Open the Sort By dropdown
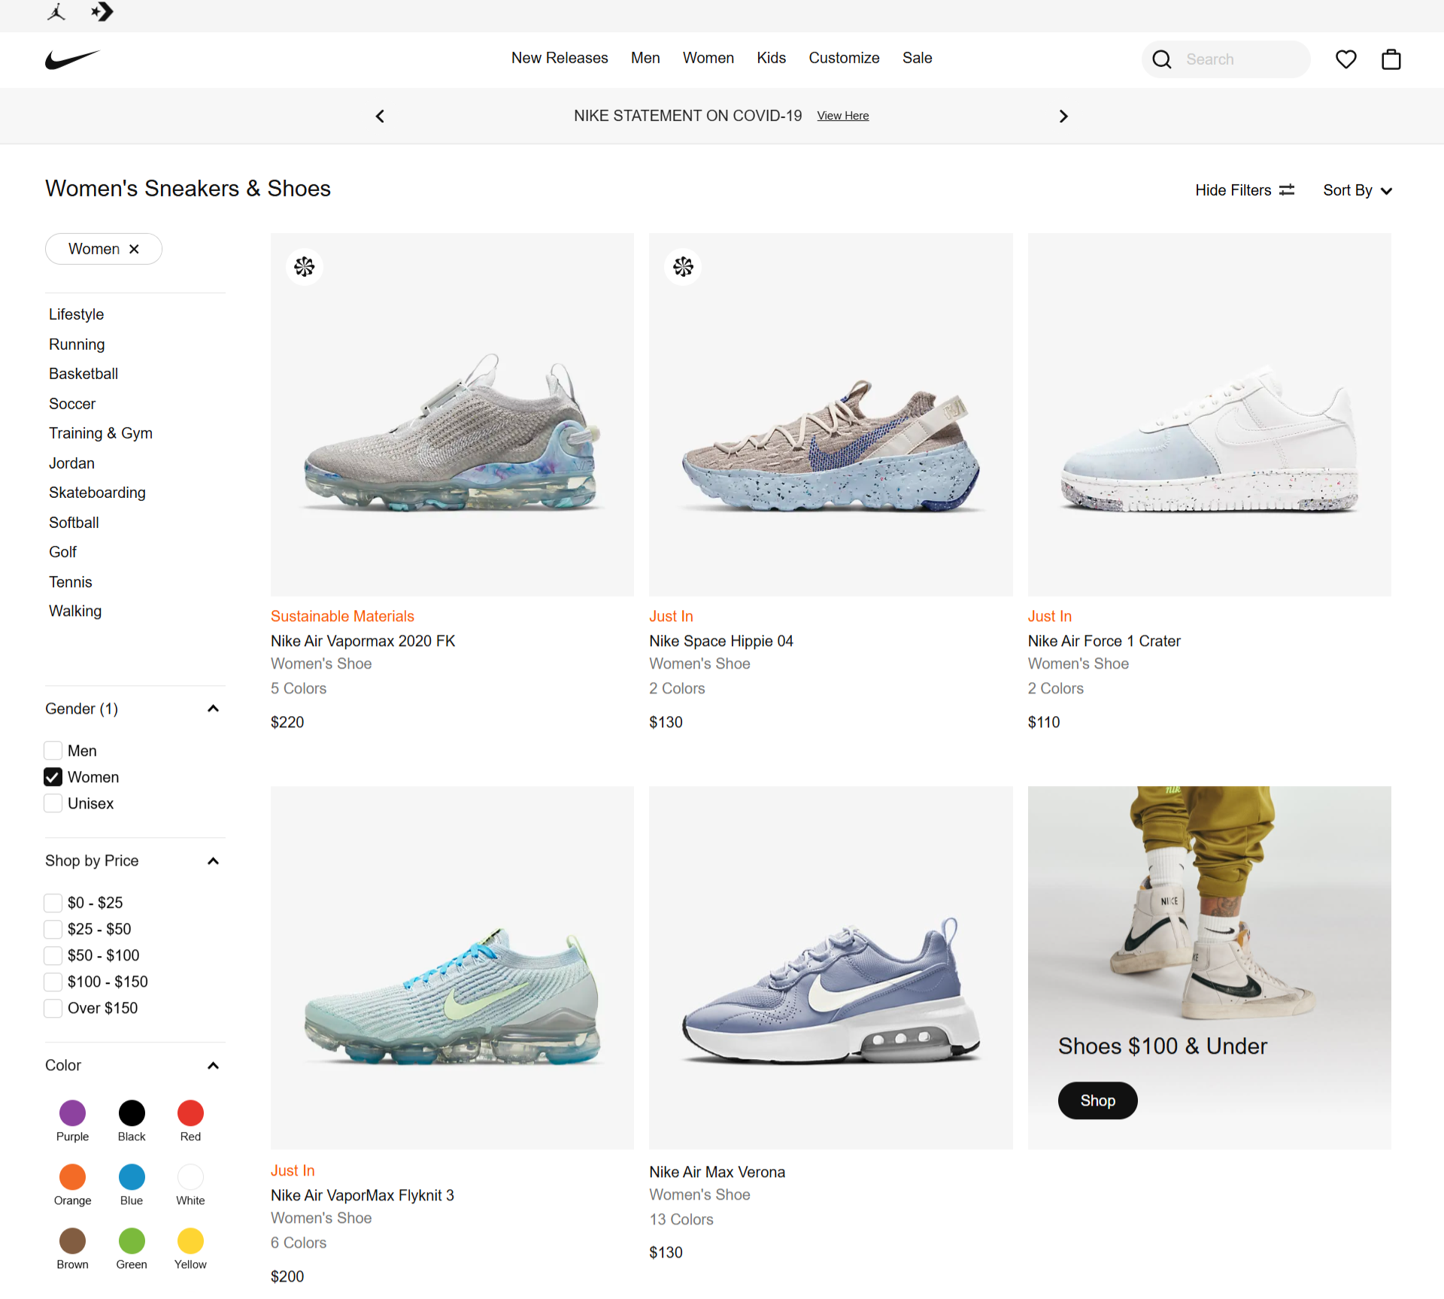Viewport: 1444px width, 1299px height. [x=1358, y=190]
